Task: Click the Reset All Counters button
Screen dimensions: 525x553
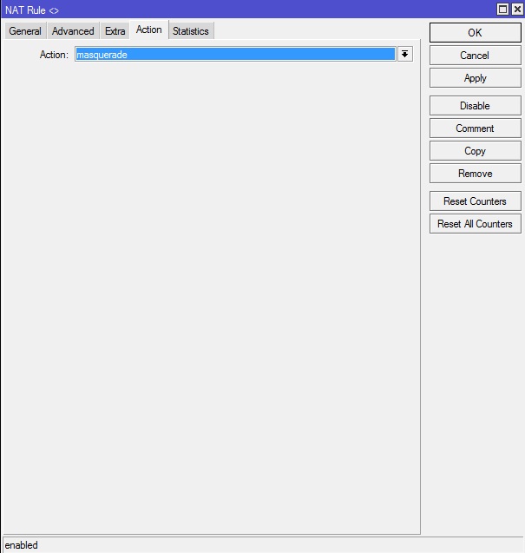Action: pos(475,224)
